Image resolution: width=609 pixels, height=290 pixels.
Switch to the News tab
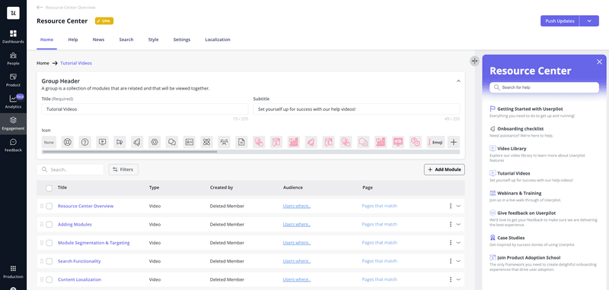(98, 39)
